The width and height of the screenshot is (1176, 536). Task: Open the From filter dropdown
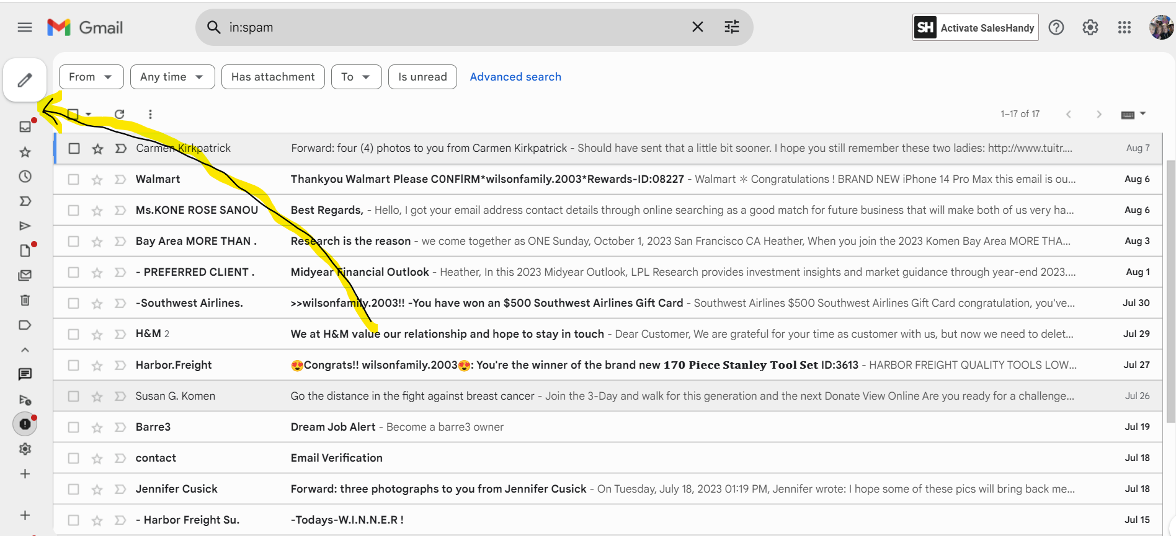coord(91,77)
